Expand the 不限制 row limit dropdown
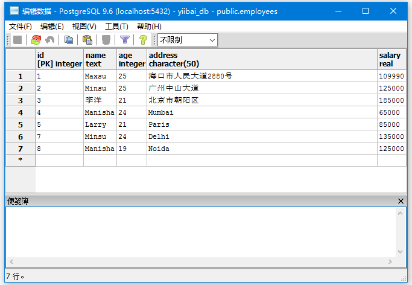 (x=211, y=40)
